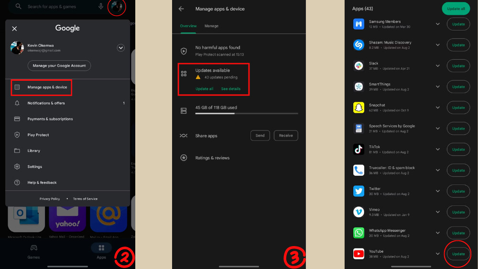Click the Snapchat app icon
Screen dimensions: 478x269
[358, 108]
